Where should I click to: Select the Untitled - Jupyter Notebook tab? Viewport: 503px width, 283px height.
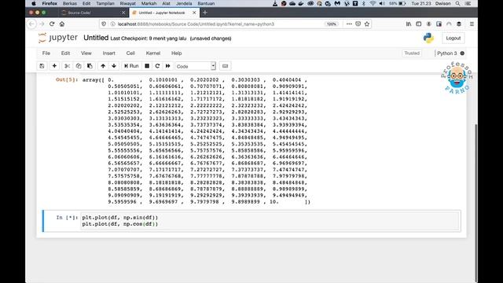tap(163, 13)
